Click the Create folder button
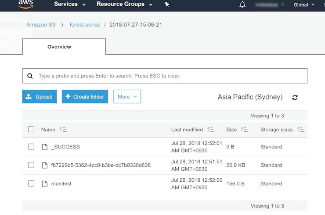 pos(85,96)
